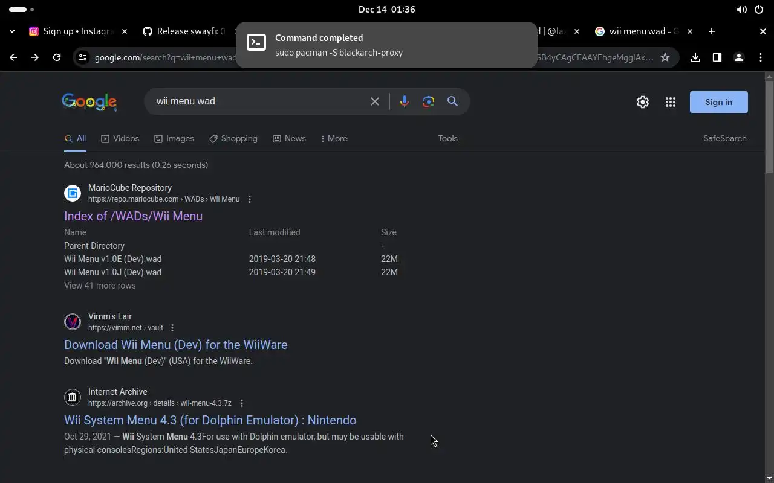Viewport: 774px width, 483px height.
Task: Click the page vertical scrollbar thumb
Action: (769, 127)
